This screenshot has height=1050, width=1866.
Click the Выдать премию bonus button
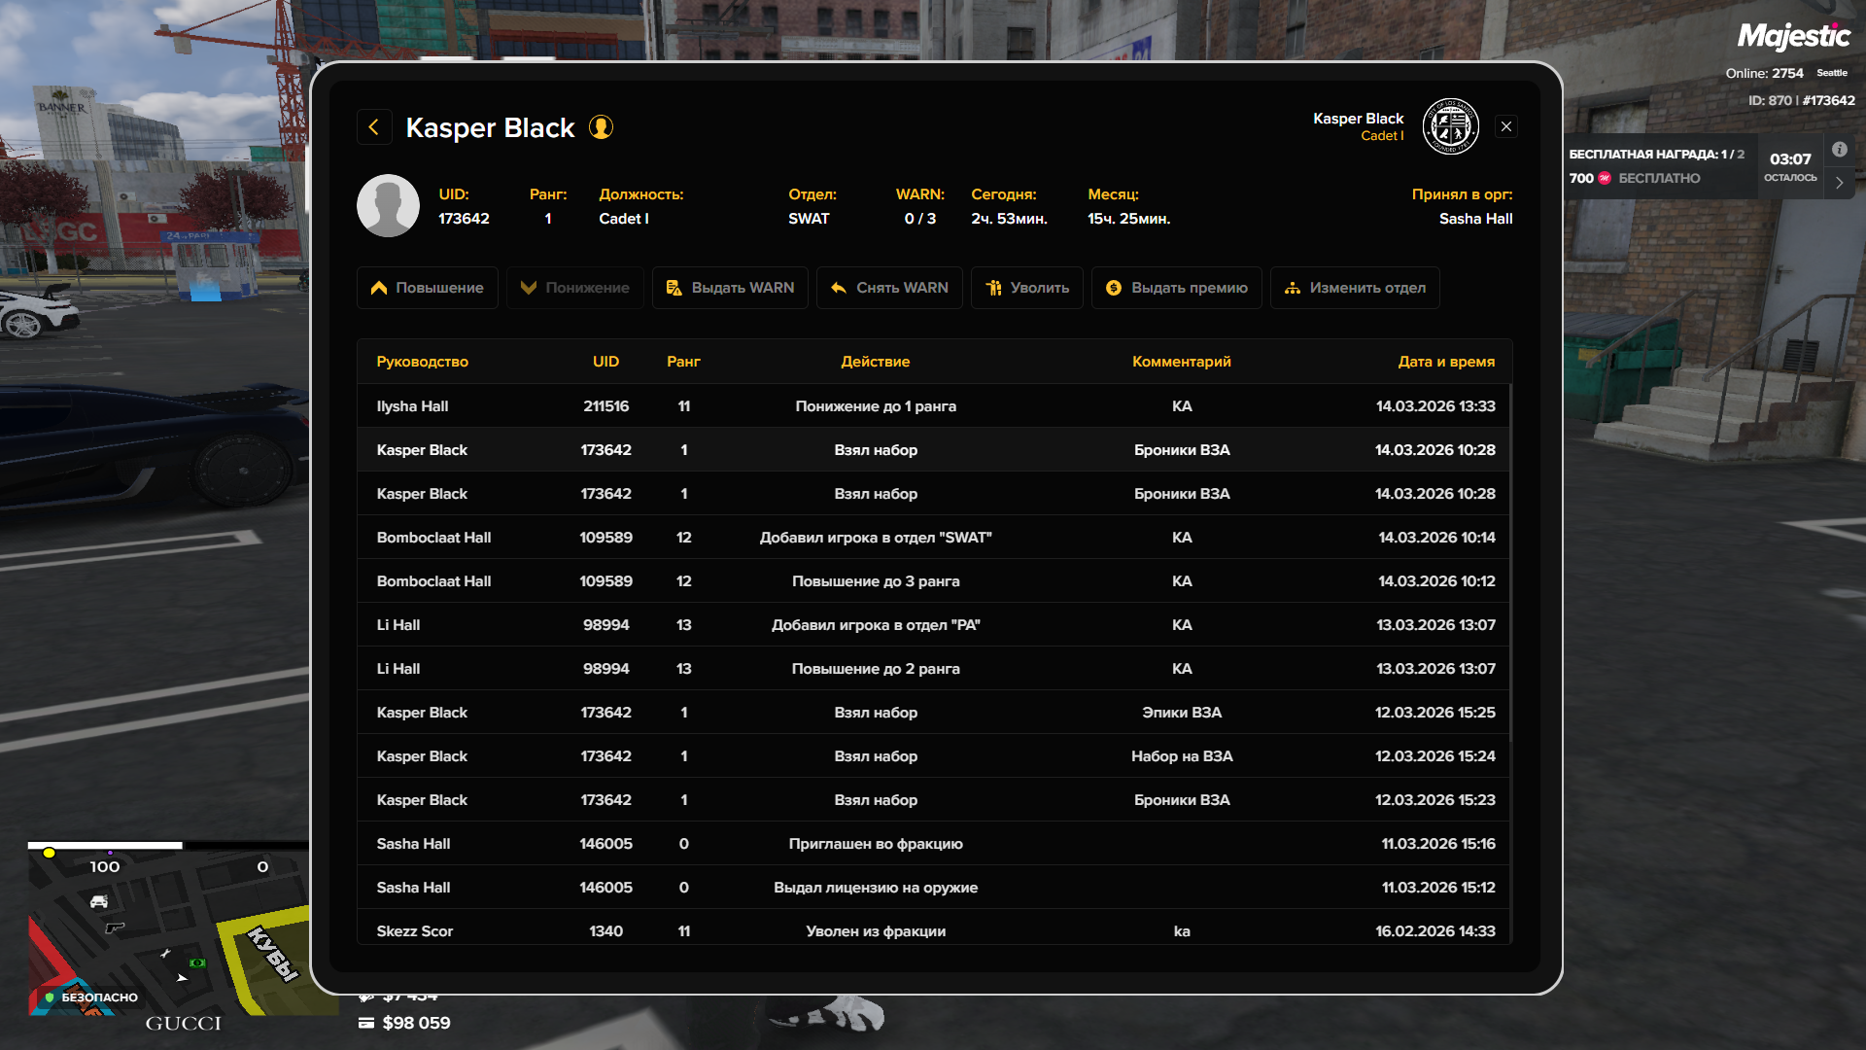click(x=1176, y=288)
